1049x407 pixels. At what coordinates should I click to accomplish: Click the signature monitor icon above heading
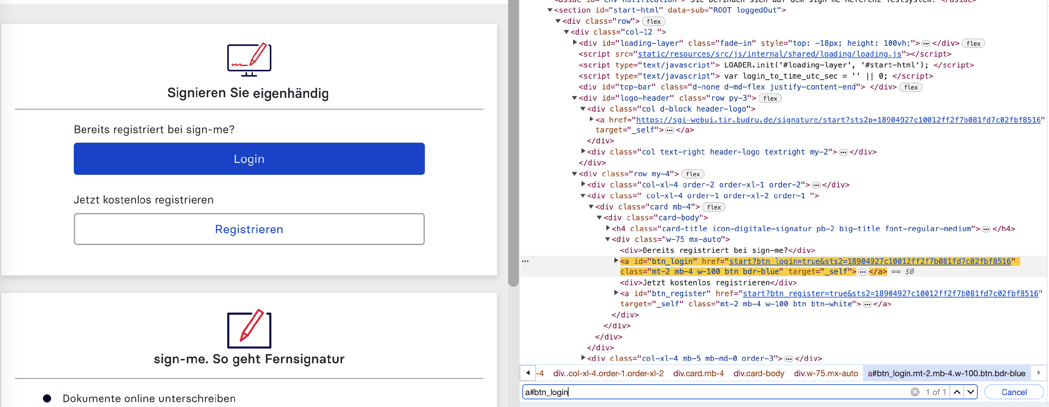[x=249, y=59]
